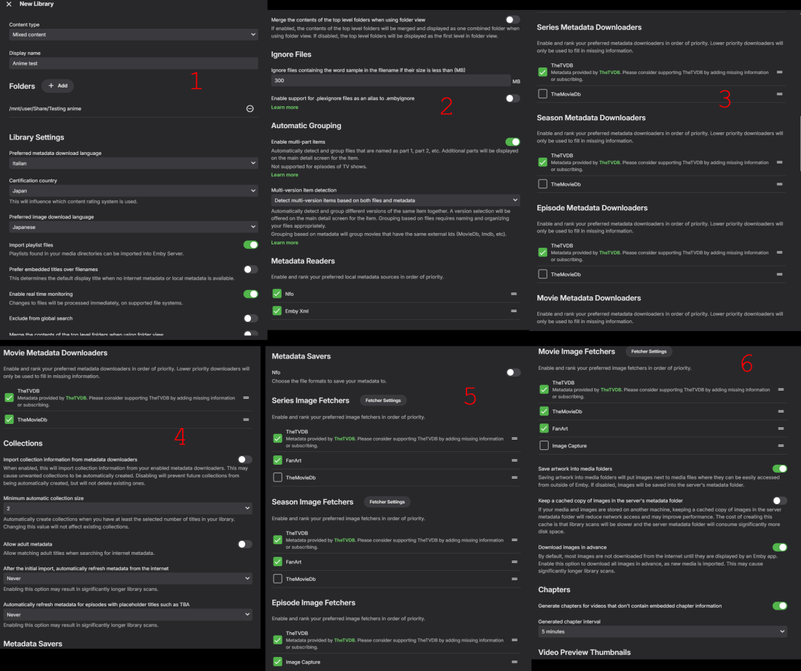Open the Content type dropdown
The image size is (801, 671).
point(133,34)
